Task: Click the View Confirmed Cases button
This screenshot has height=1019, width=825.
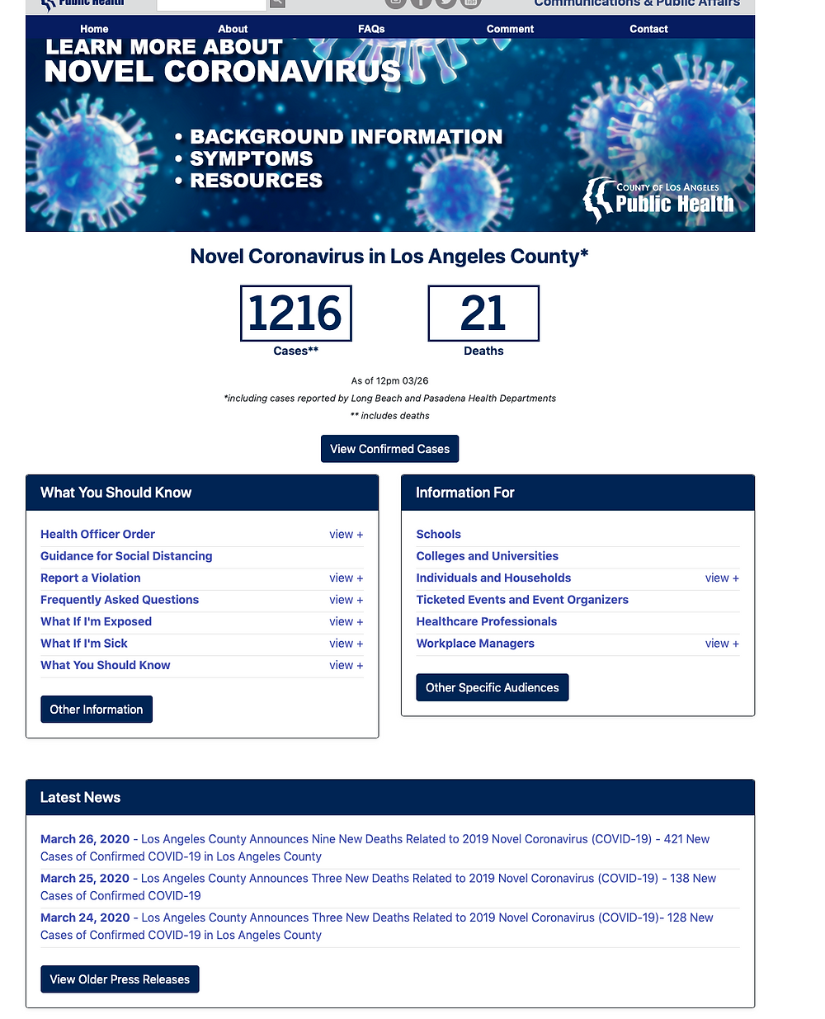Action: 389,449
